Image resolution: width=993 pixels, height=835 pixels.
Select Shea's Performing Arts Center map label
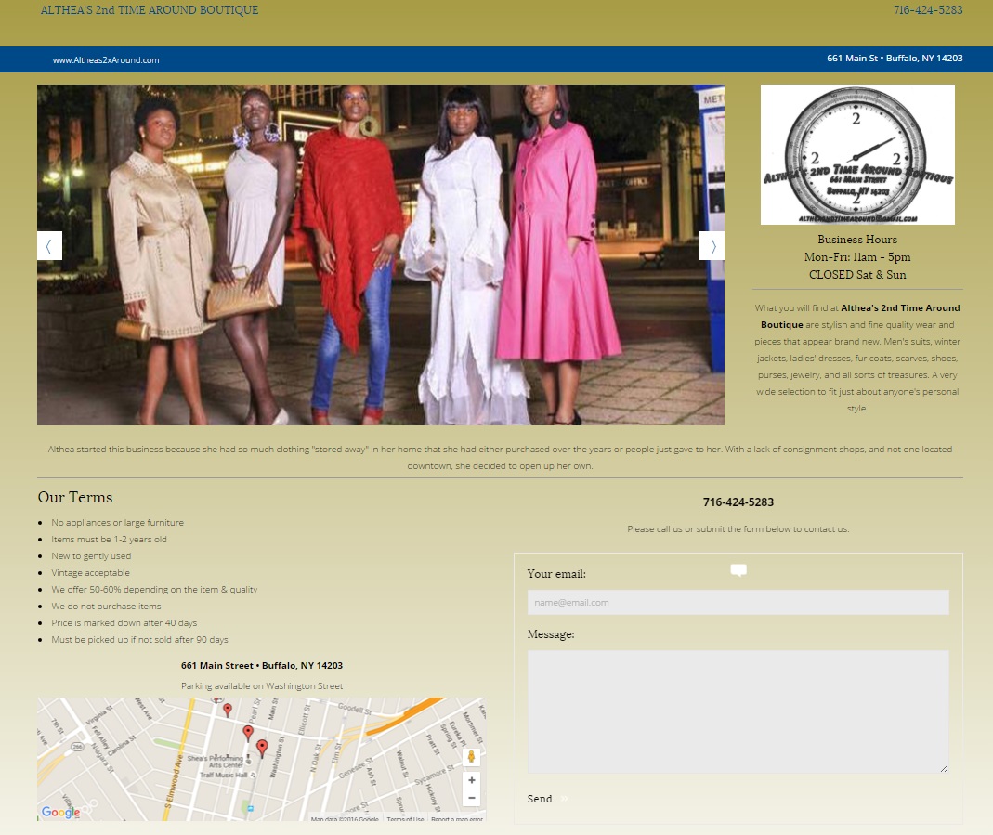point(216,762)
